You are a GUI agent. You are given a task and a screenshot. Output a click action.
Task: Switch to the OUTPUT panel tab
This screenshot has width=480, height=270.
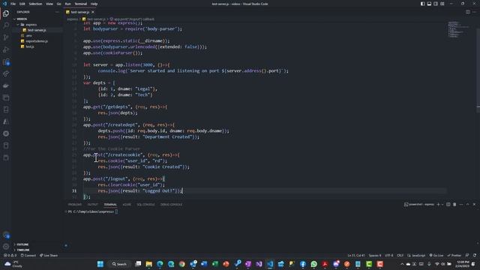[x=93, y=205]
